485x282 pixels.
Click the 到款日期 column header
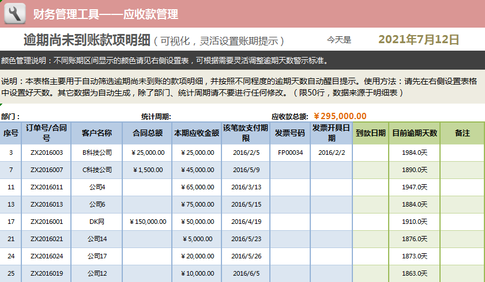[x=371, y=133]
